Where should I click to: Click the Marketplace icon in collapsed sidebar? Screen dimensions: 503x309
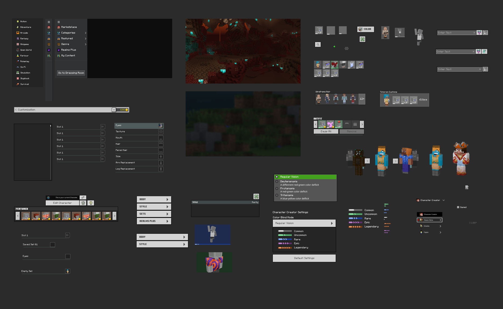[49, 27]
